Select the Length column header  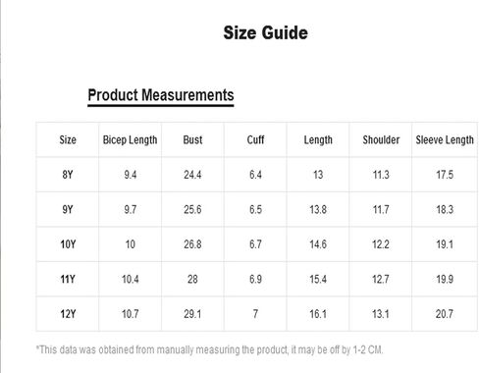[x=318, y=140]
